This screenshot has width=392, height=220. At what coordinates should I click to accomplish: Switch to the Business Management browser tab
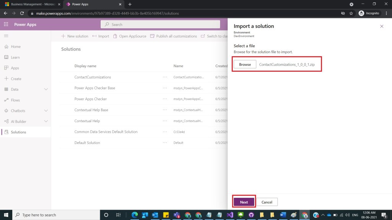pos(30,4)
